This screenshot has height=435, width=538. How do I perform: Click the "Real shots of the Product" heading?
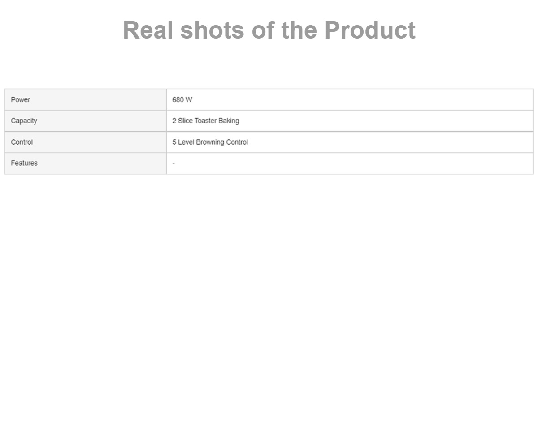269,30
